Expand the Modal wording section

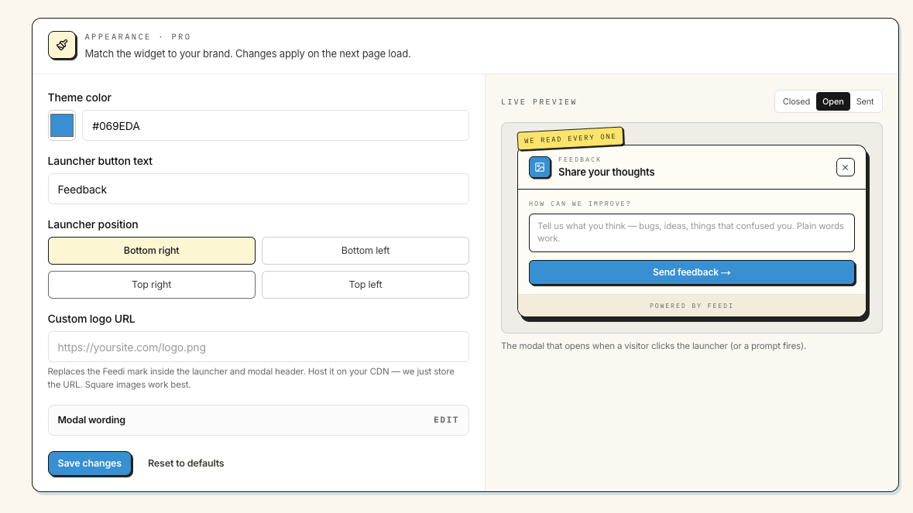coord(258,420)
